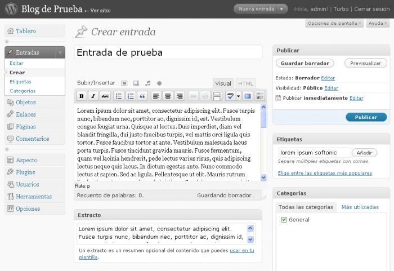Click the strikethrough ABC button

pos(105,96)
